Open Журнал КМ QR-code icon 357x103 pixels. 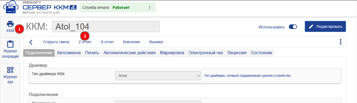(x=10, y=70)
